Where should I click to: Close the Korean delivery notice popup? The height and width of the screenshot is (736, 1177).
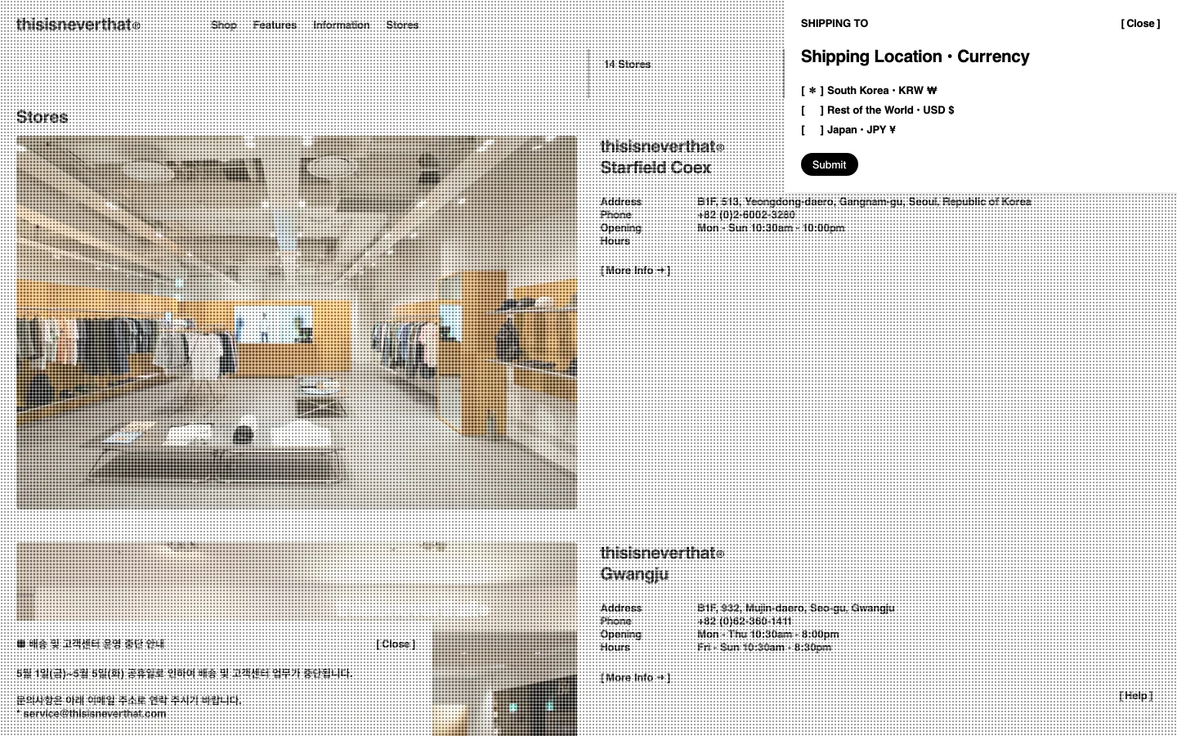[396, 644]
